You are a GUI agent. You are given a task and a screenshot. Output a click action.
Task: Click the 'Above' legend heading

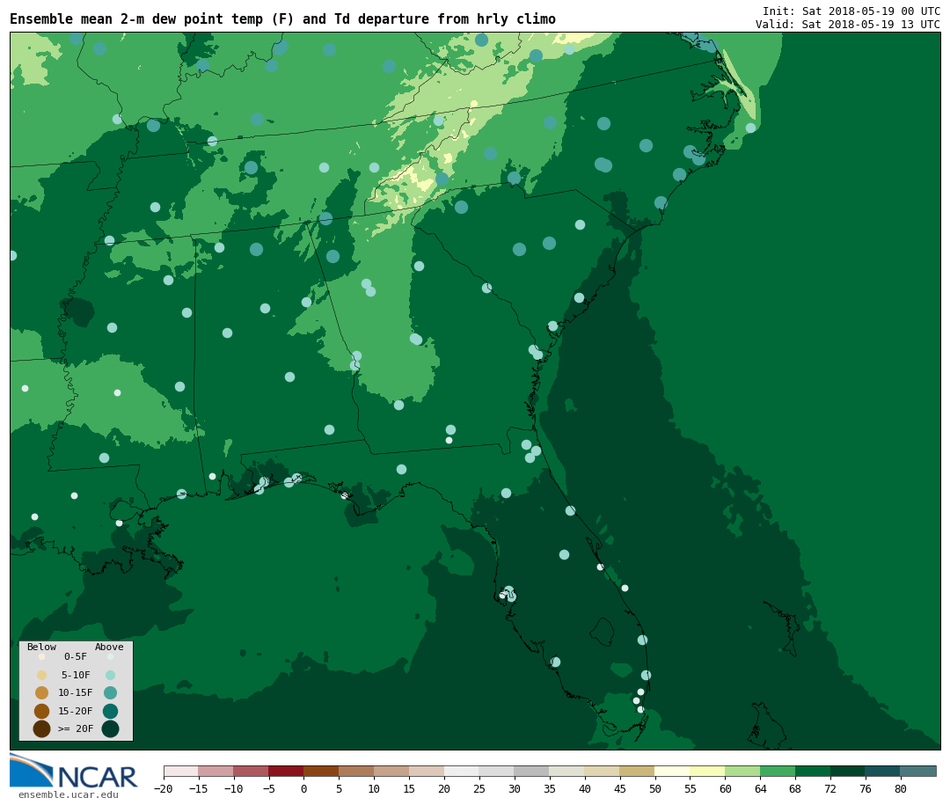tap(109, 647)
